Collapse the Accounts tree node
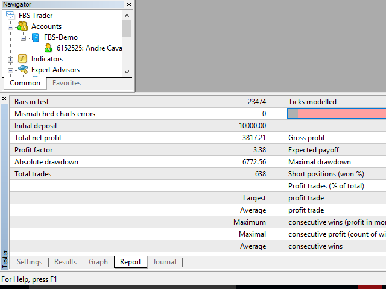The height and width of the screenshot is (289, 386). point(10,26)
